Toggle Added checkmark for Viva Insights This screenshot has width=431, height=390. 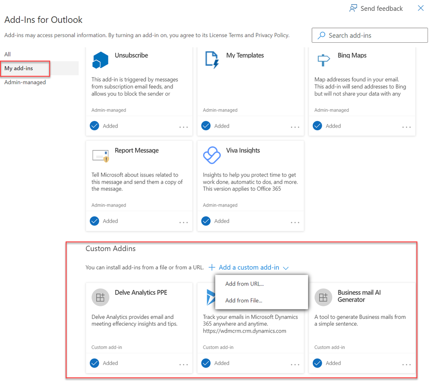(x=206, y=221)
